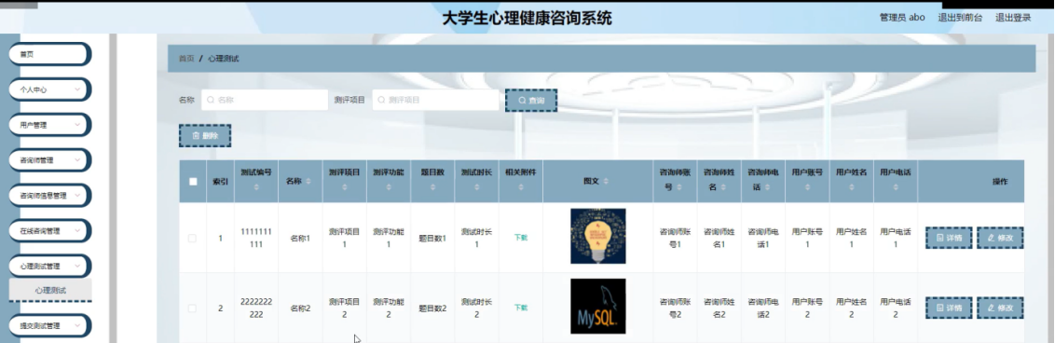The width and height of the screenshot is (1055, 343).
Task: Sort by 咨询师电话 column sort icon
Action: point(768,187)
